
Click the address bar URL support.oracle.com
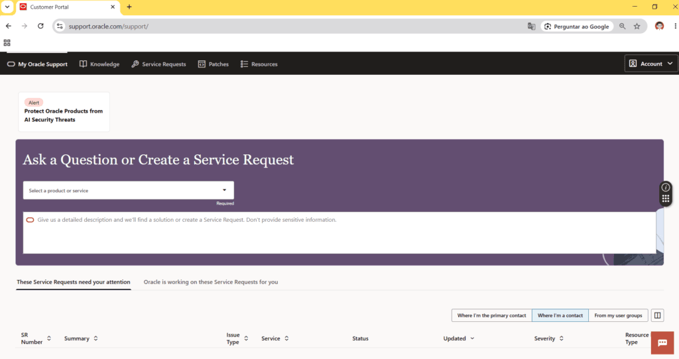pyautogui.click(x=108, y=26)
